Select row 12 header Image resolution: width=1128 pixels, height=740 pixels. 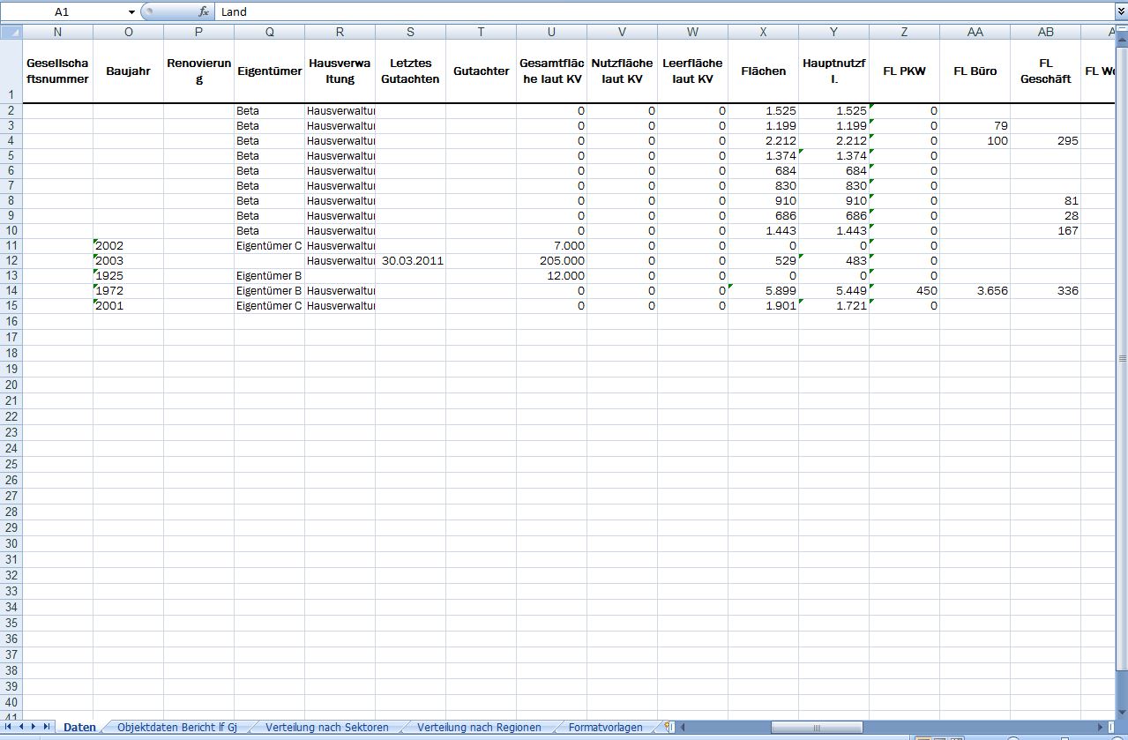(11, 261)
